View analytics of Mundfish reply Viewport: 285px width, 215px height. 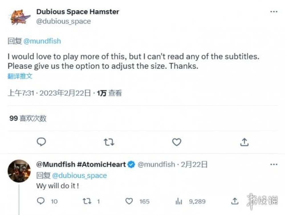coord(179,201)
